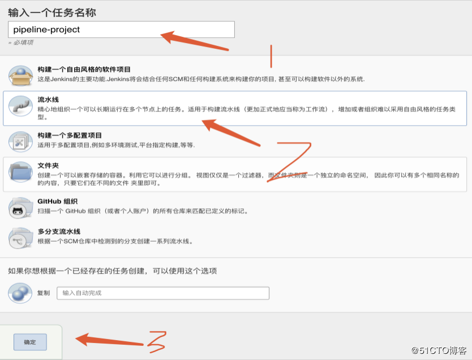The width and height of the screenshot is (472, 360).
Task: Click the 文件夹 blue folder icon
Action: (20, 171)
